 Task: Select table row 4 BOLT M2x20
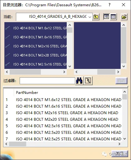point(63,119)
